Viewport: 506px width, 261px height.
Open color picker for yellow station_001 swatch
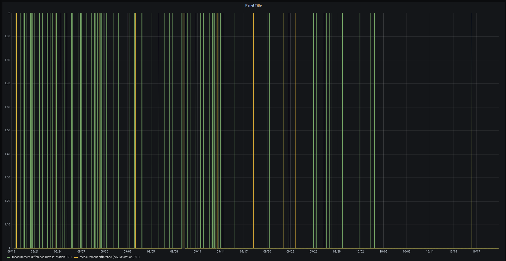[x=76, y=257]
